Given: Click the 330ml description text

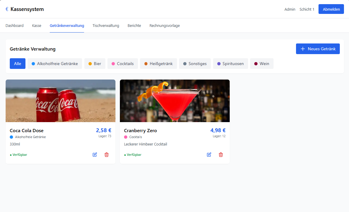Looking at the screenshot, I should tap(15, 144).
